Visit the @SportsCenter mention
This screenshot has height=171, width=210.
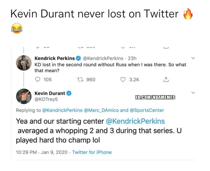147,111
